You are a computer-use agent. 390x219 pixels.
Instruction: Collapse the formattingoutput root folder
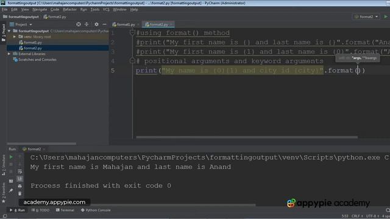[x=10, y=31]
